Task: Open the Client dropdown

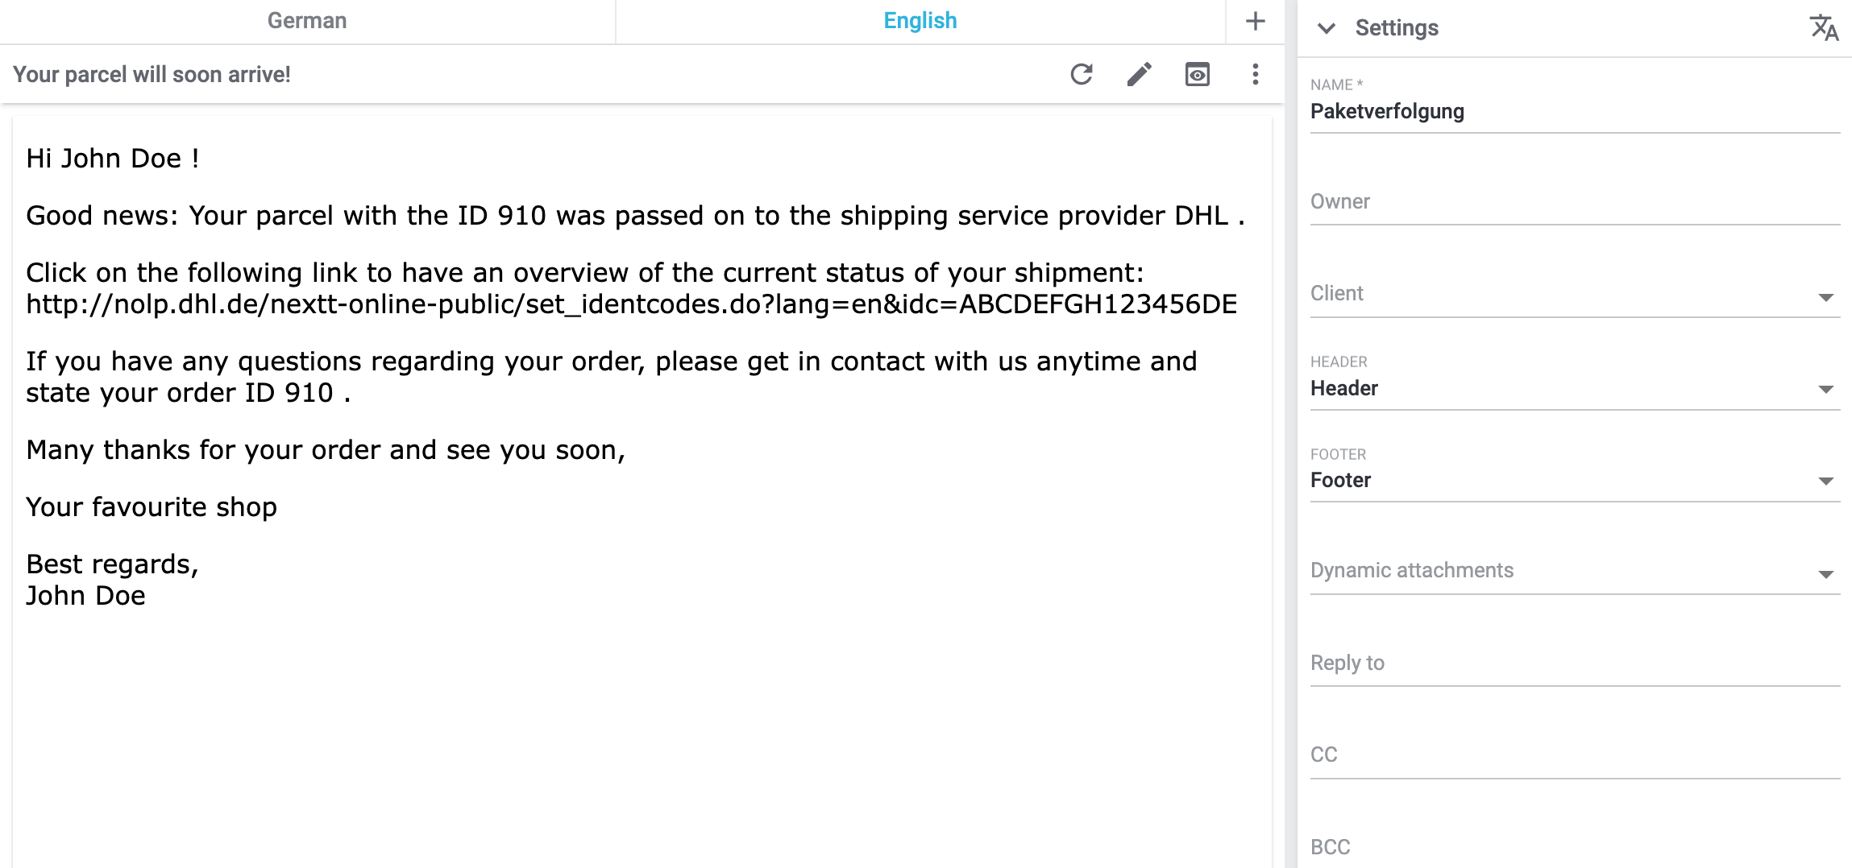Action: [x=1574, y=295]
